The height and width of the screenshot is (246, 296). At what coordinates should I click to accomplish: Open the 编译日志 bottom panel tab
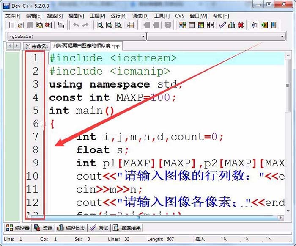coord(71,228)
